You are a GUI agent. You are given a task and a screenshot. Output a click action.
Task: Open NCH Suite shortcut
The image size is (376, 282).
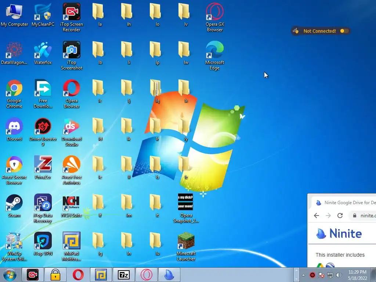72,206
